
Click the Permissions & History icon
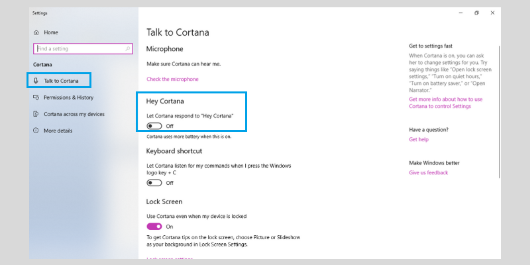(x=36, y=97)
